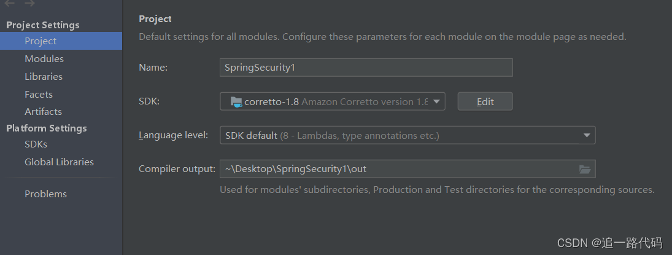Click the back navigation arrow icon
The width and height of the screenshot is (672, 255).
click(x=10, y=4)
